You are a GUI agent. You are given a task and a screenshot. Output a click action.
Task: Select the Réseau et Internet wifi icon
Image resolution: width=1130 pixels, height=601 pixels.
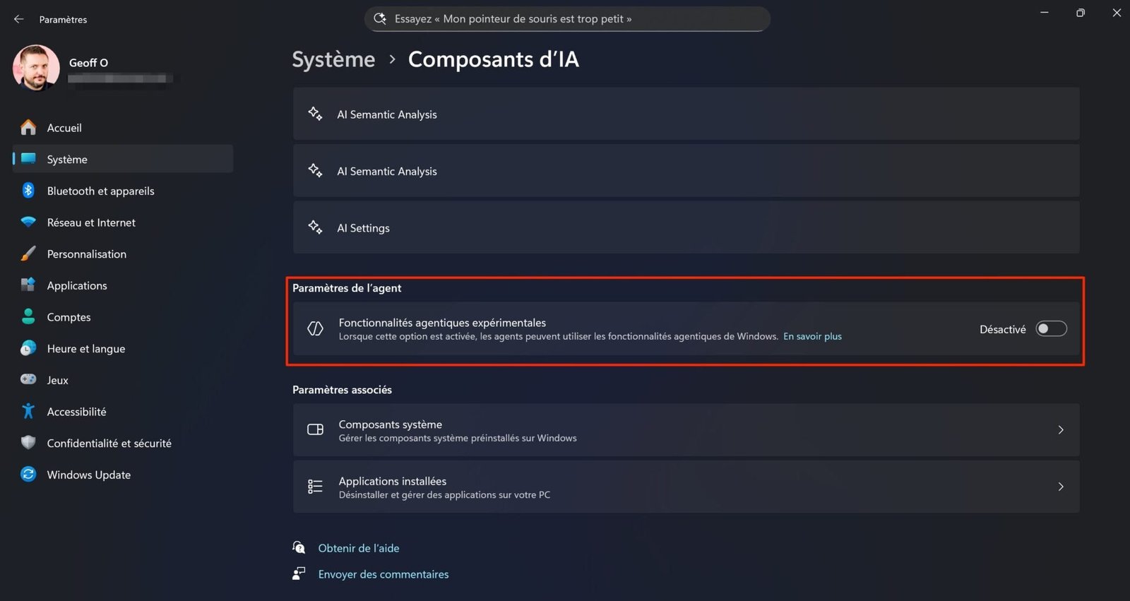[28, 222]
